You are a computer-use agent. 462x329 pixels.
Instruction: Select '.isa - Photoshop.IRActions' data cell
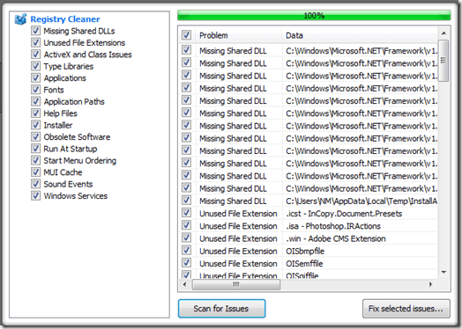click(x=333, y=226)
